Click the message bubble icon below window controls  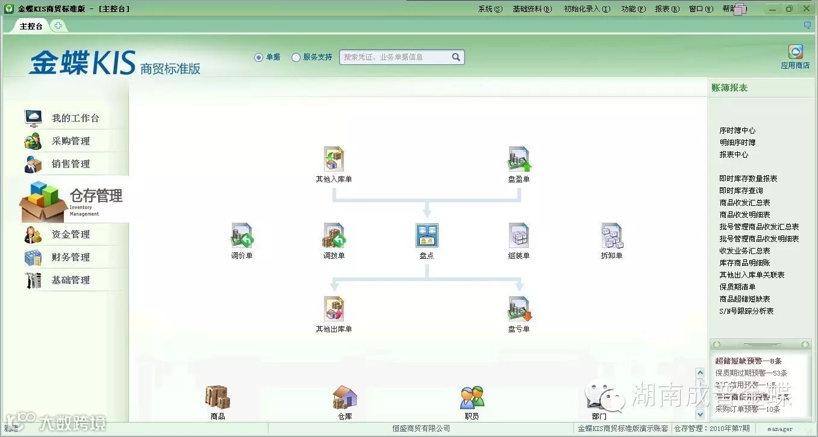tap(807, 25)
